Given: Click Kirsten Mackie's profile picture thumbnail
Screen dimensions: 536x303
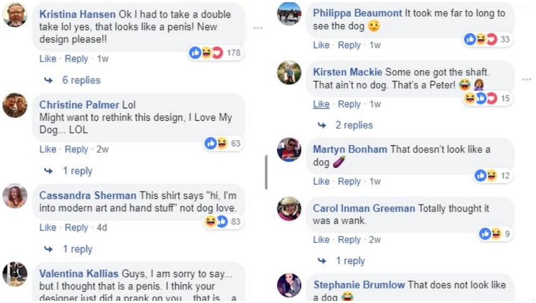Looking at the screenshot, I should [x=289, y=73].
